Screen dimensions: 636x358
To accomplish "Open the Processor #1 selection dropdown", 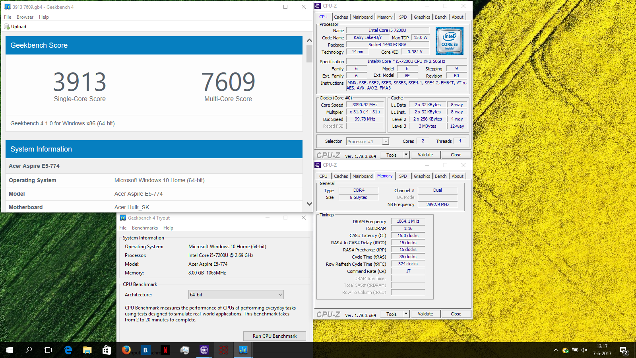I will tap(368, 142).
